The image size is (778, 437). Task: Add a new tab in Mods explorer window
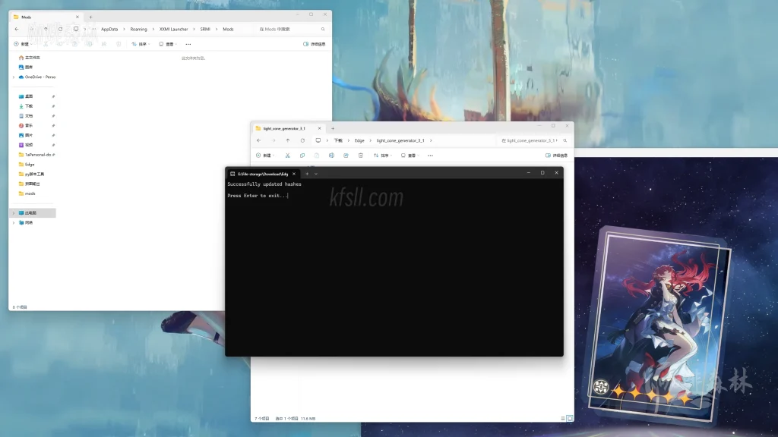tap(90, 16)
